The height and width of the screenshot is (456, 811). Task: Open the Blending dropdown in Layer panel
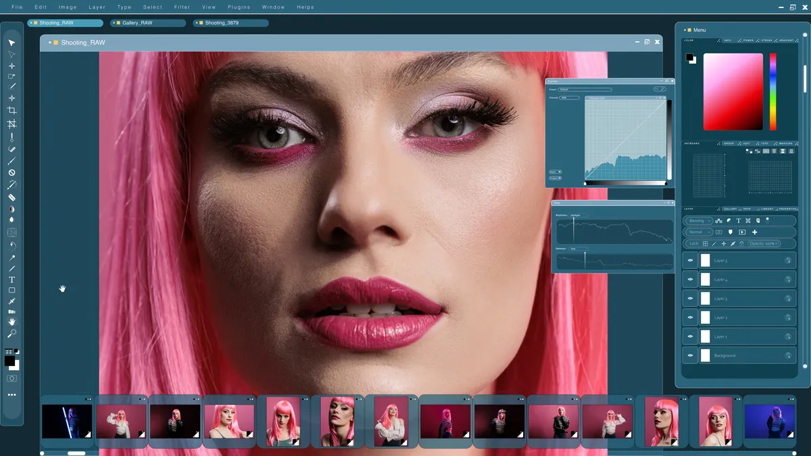[x=699, y=221]
